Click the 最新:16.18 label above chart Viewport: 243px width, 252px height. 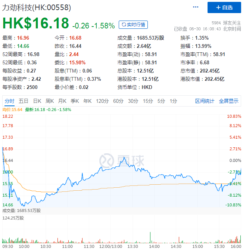pyautogui.click(x=48, y=110)
